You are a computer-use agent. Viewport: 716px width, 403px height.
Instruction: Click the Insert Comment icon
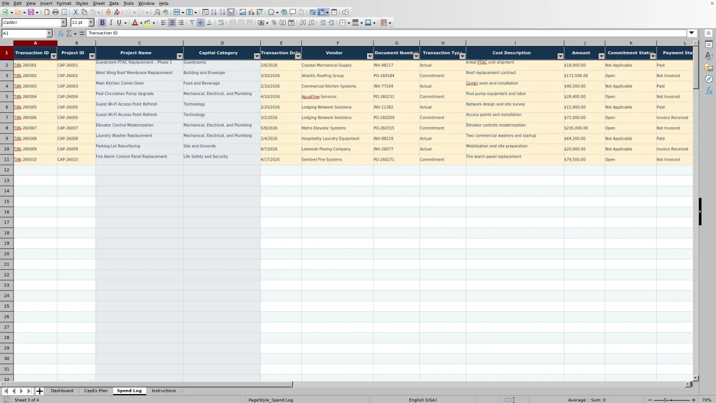(293, 12)
